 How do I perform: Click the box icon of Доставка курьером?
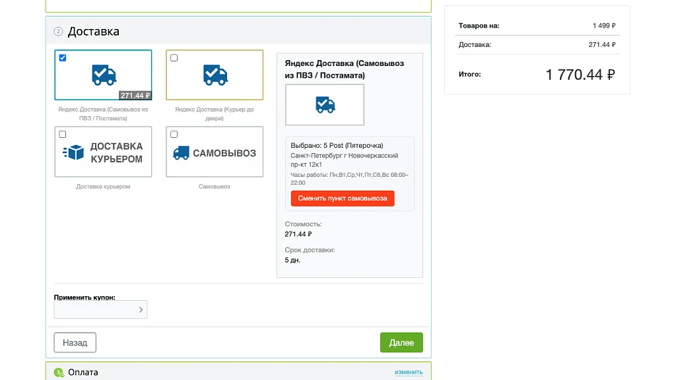pos(73,152)
